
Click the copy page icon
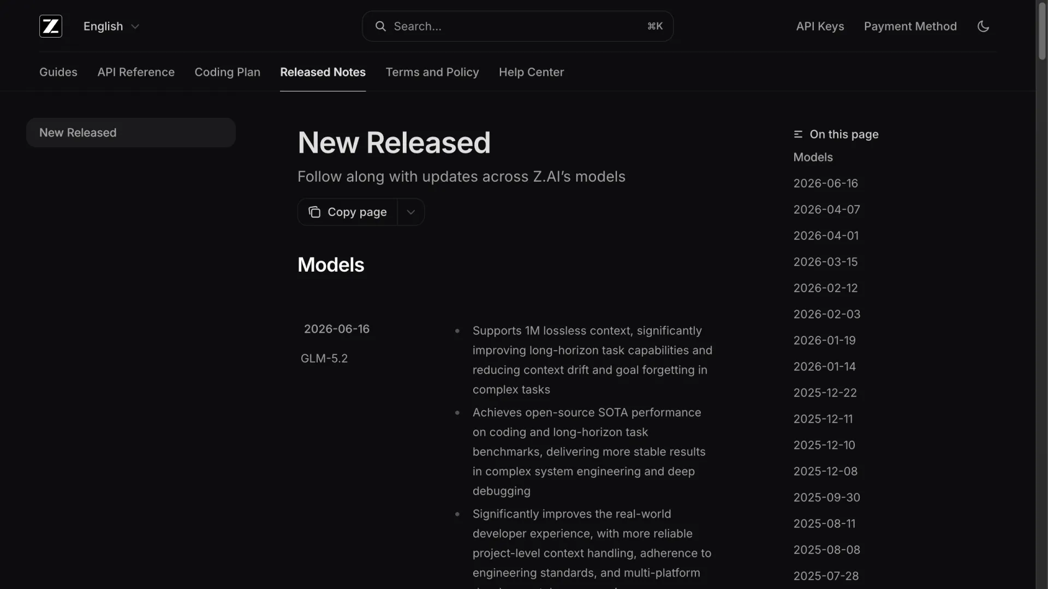point(314,212)
